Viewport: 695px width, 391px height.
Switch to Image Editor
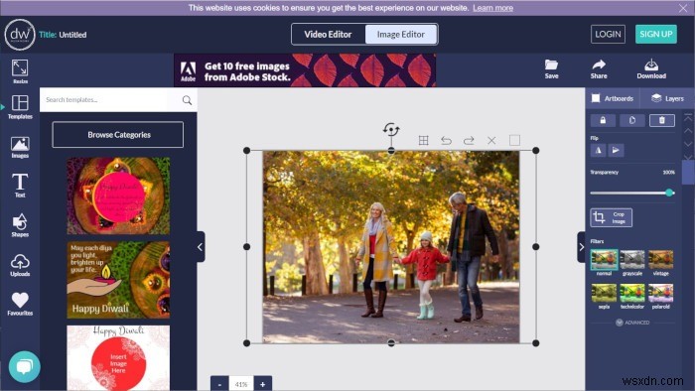point(401,34)
